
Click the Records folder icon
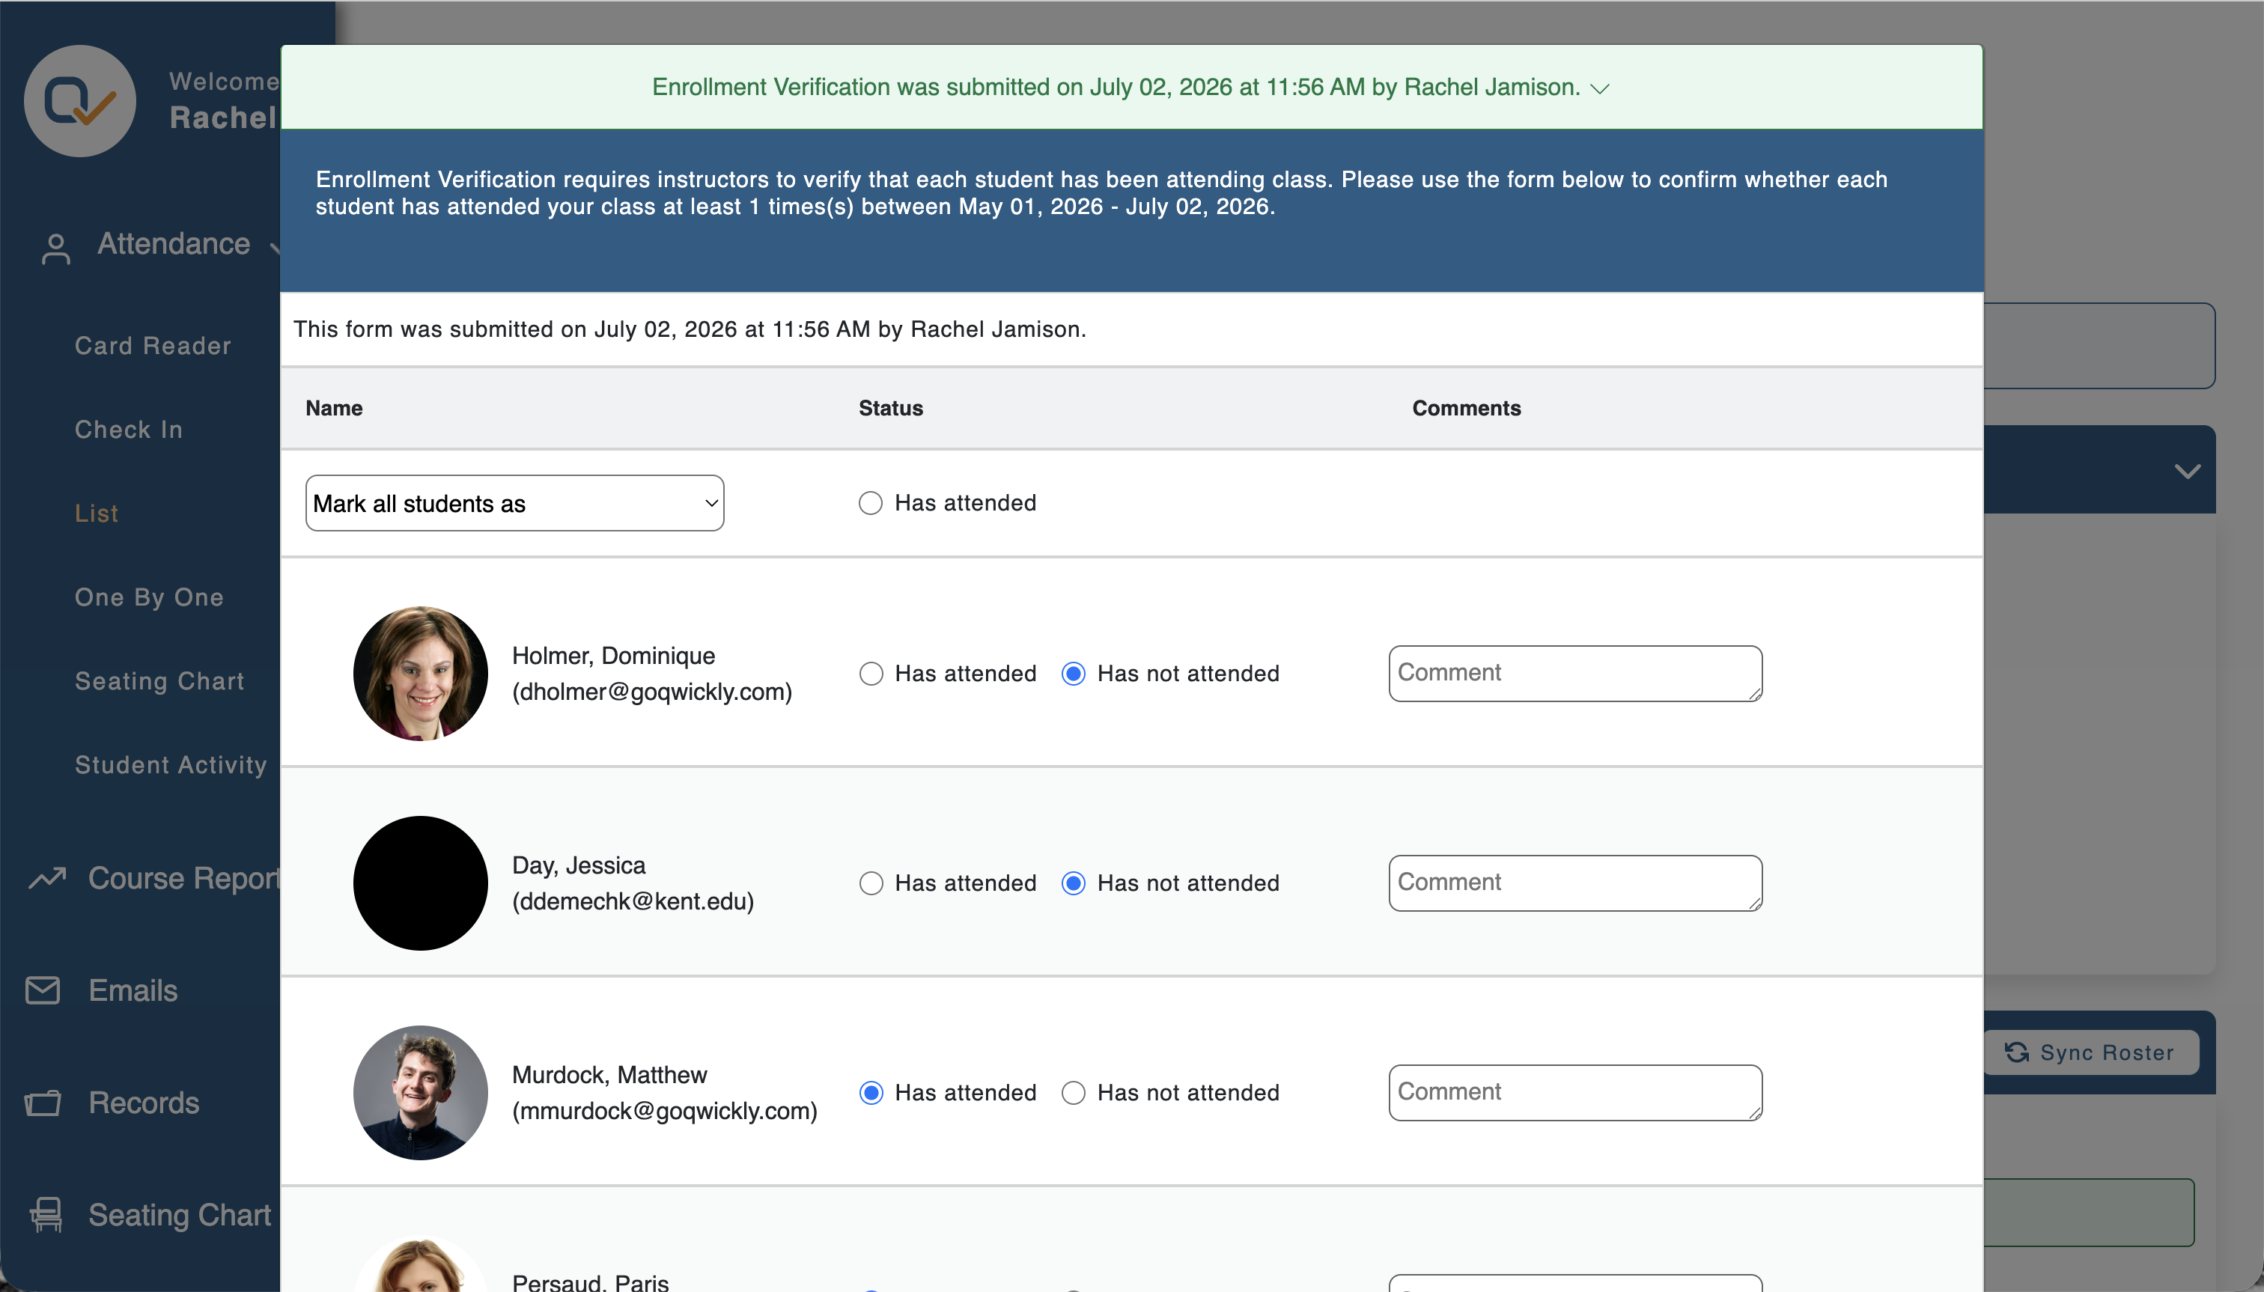coord(43,1103)
